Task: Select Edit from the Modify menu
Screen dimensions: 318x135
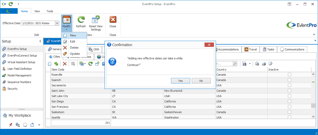Action: pyautogui.click(x=74, y=42)
